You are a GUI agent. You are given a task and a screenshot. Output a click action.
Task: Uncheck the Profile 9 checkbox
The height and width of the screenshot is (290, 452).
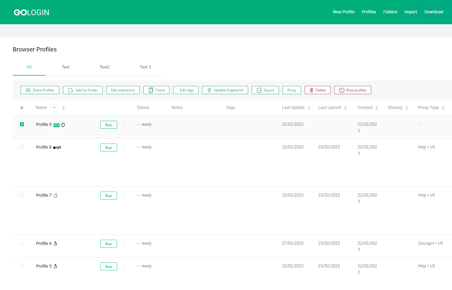(22, 124)
